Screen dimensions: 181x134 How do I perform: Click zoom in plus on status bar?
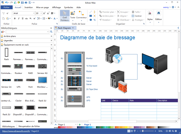pos(155,131)
